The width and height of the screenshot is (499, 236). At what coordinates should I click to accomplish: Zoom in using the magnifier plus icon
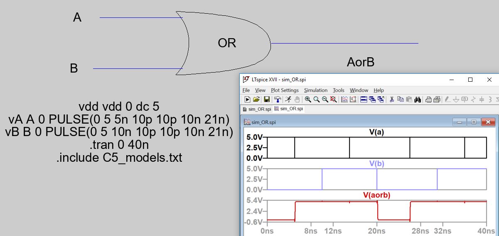click(x=308, y=100)
